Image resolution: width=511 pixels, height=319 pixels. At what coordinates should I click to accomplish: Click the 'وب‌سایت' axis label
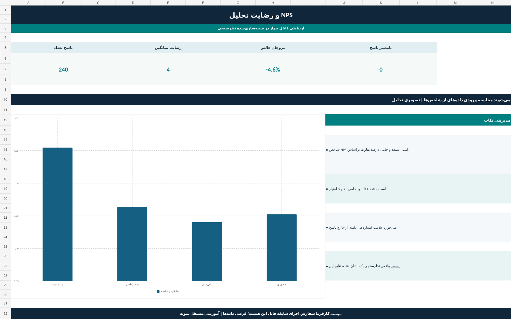(58, 284)
